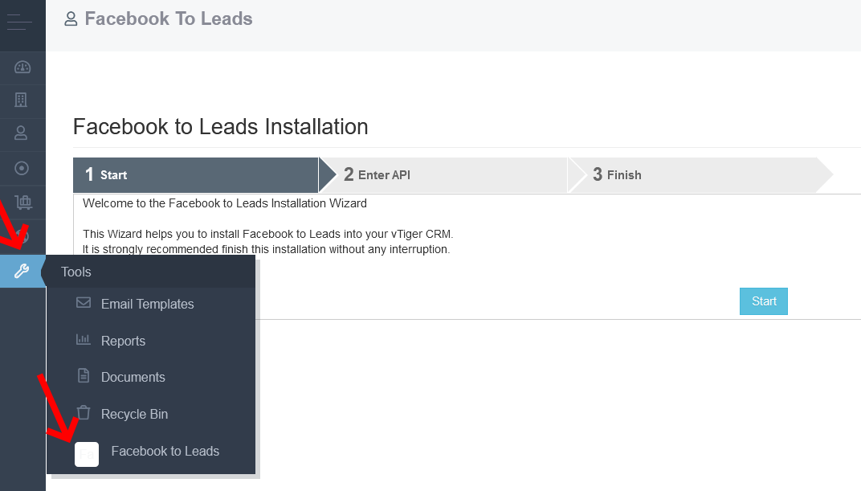Open the inventory cart icon in sidebar
The width and height of the screenshot is (861, 491).
click(x=23, y=203)
